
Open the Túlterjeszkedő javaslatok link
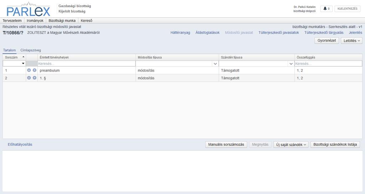coord(279,33)
